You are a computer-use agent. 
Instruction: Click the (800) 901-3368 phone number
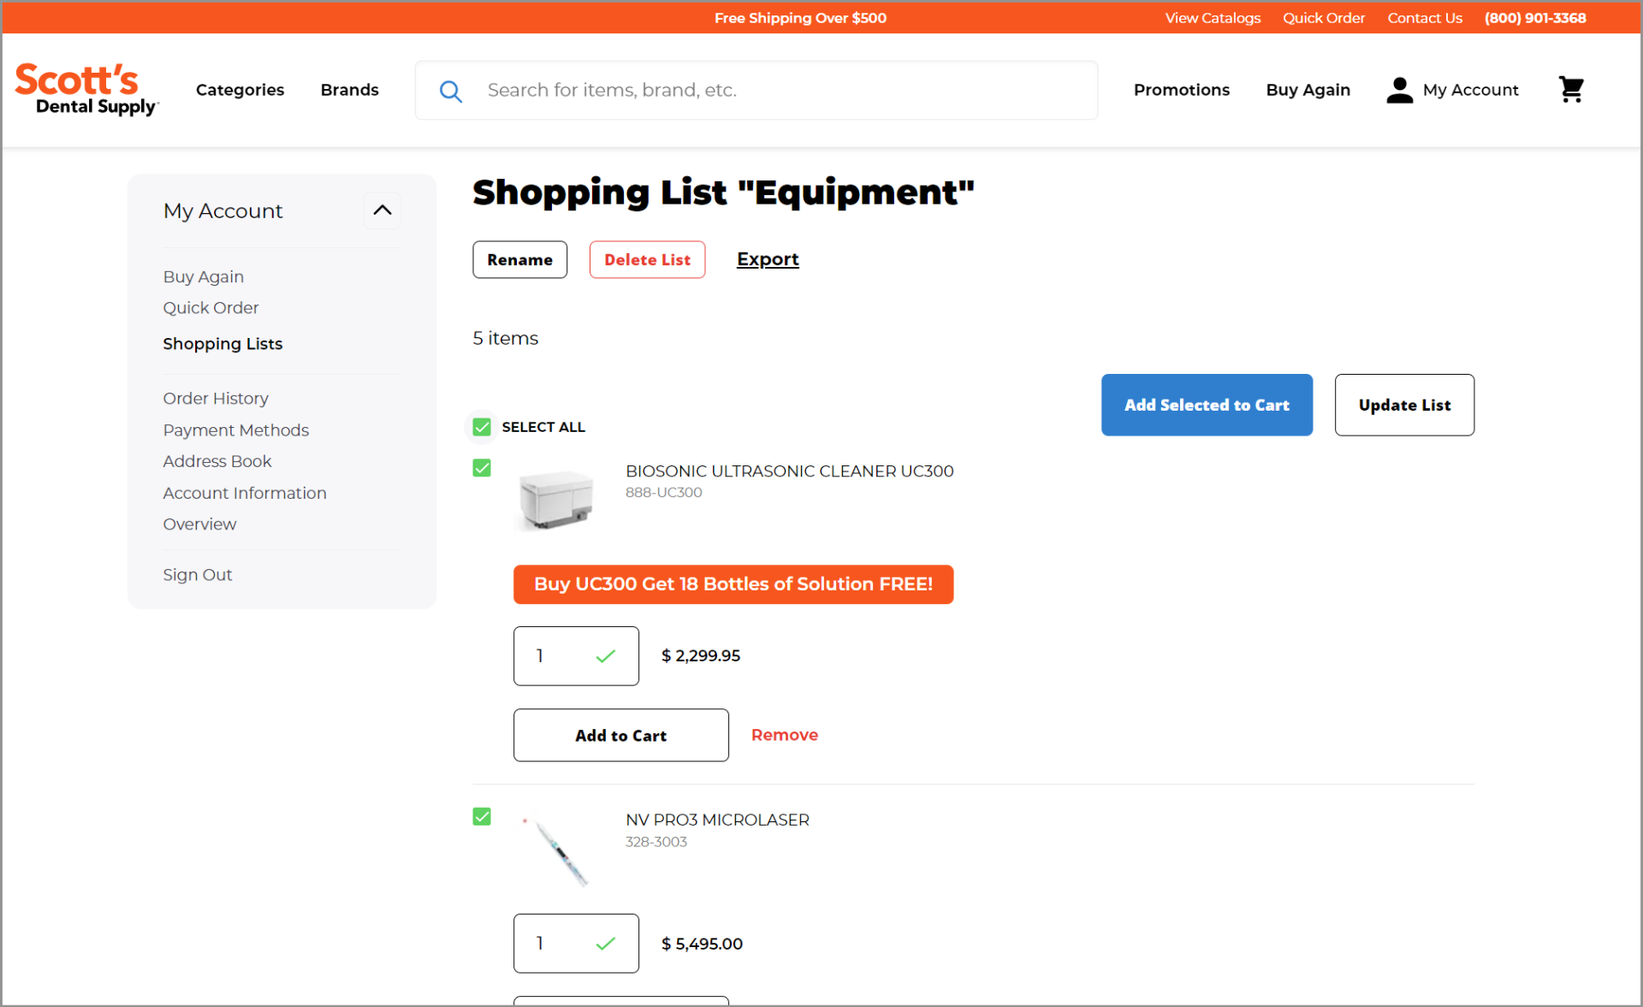point(1535,18)
